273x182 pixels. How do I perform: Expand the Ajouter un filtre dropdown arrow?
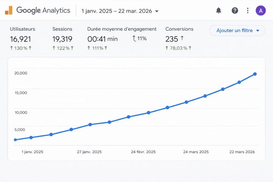[258, 30]
